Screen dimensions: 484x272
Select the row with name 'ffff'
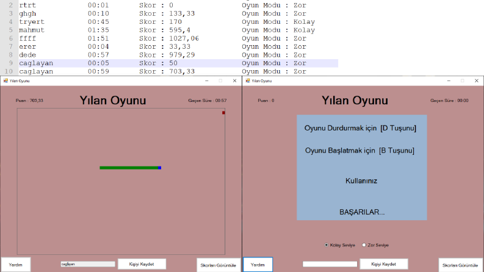(x=178, y=38)
